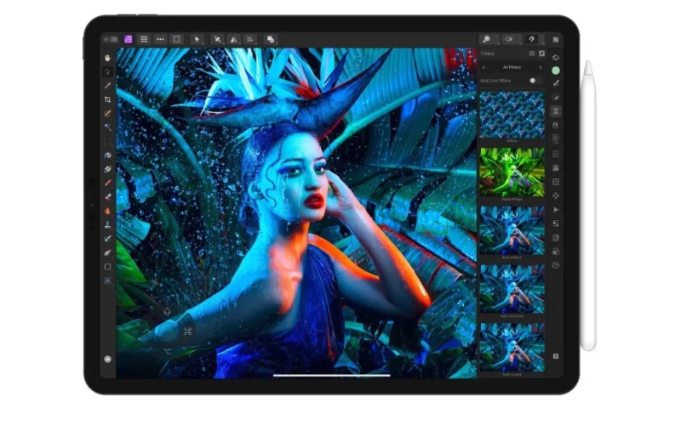This screenshot has width=681, height=425.
Task: Go to previous filter category arrow
Action: [485, 66]
